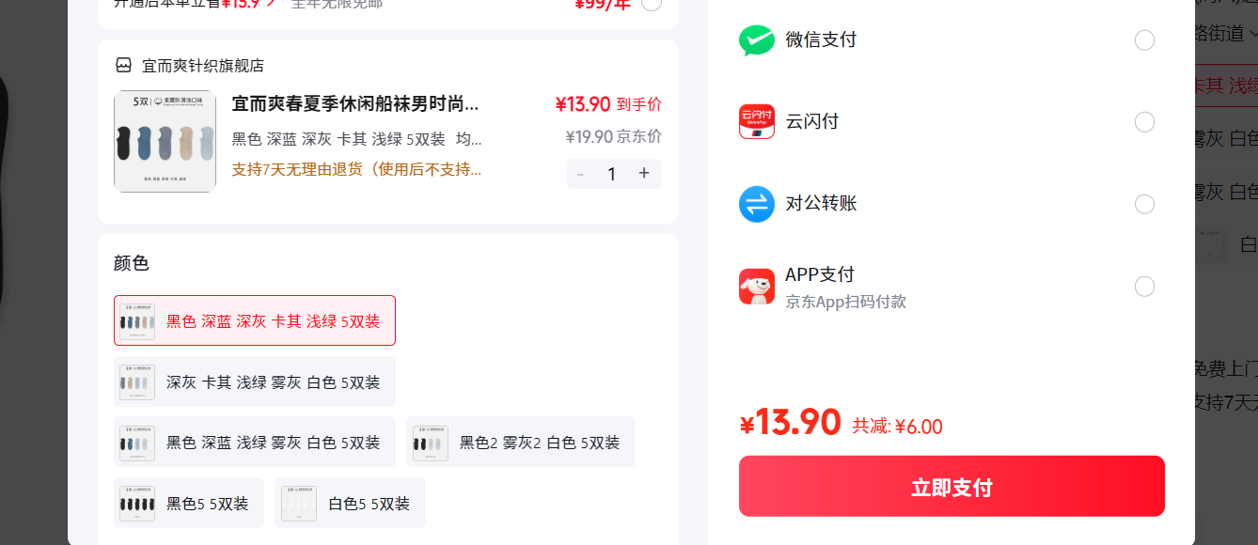
Task: Select 云闪付 payment radio button
Action: (x=1144, y=122)
